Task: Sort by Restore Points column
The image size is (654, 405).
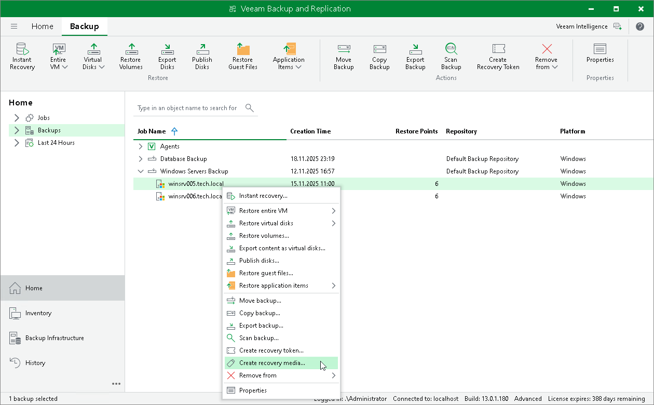Action: coord(416,131)
